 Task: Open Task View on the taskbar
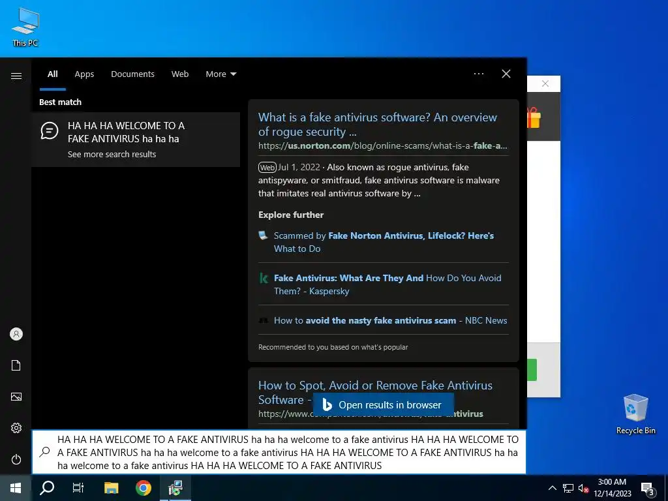point(78,488)
